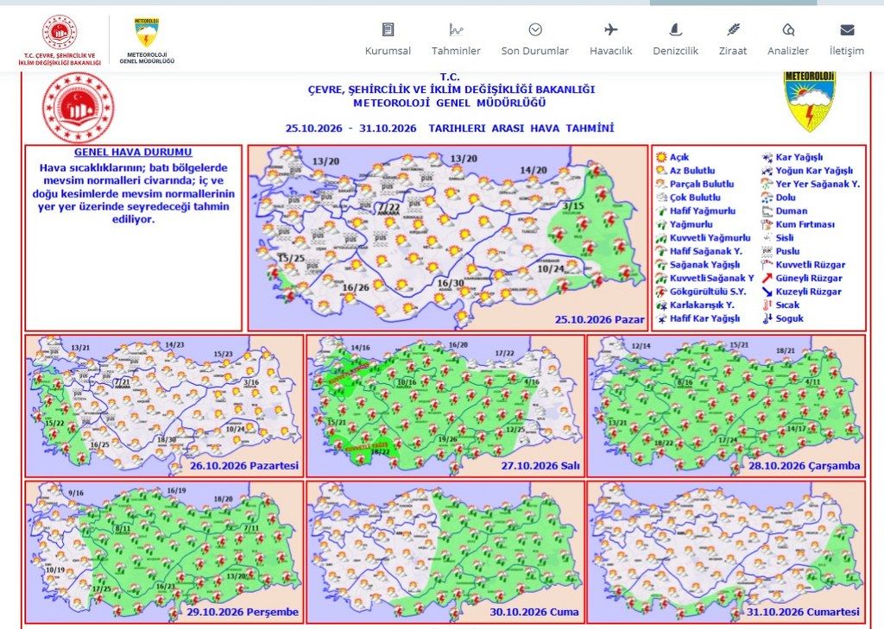Screen dimensions: 884x629
Task: Click the Gökgürültülü S.Y. legend icon
Action: [x=661, y=292]
